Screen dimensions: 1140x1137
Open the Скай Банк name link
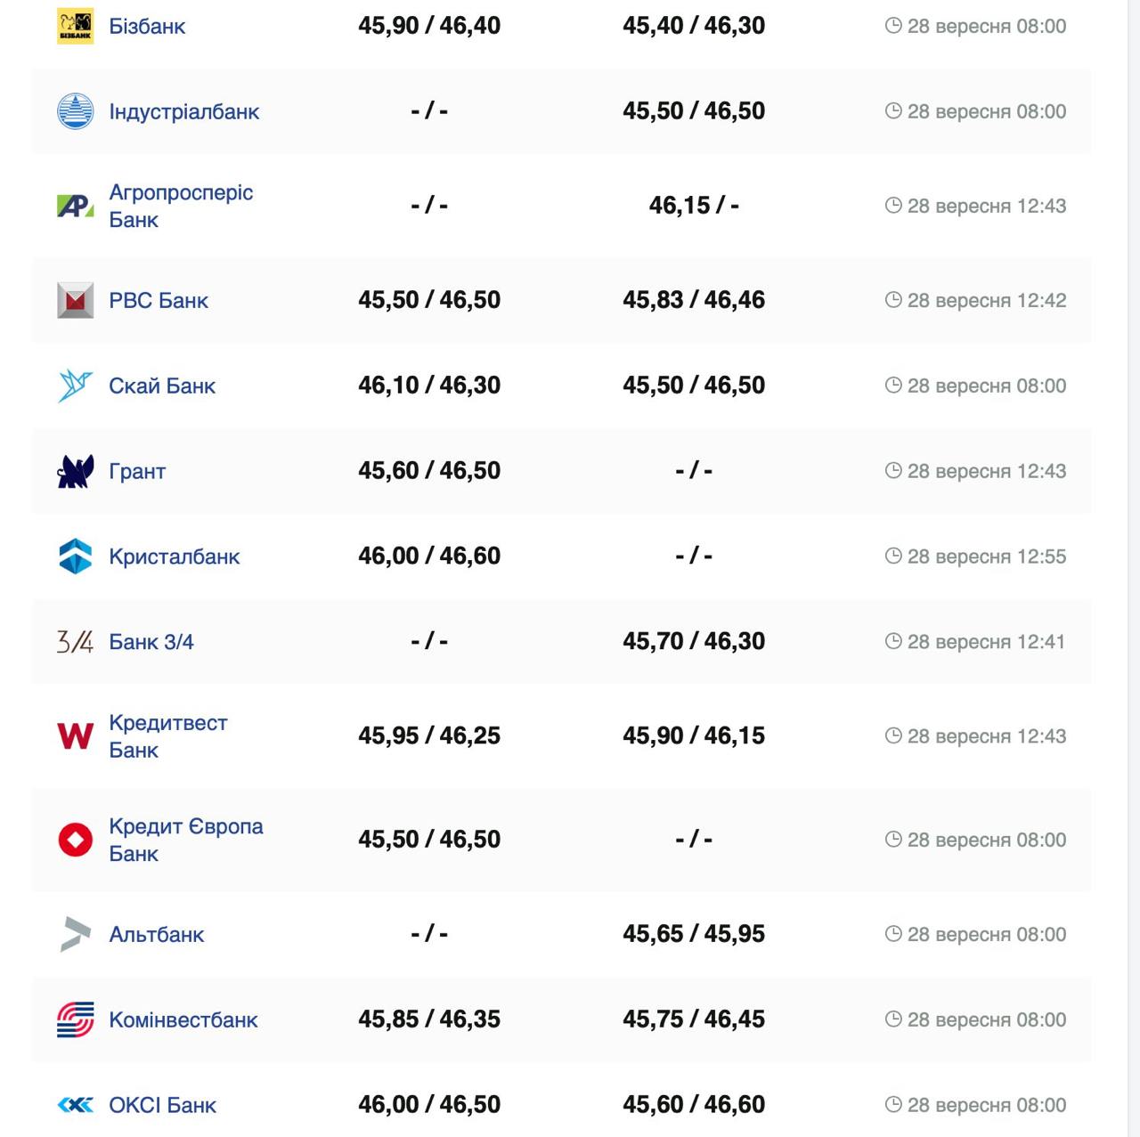[162, 386]
